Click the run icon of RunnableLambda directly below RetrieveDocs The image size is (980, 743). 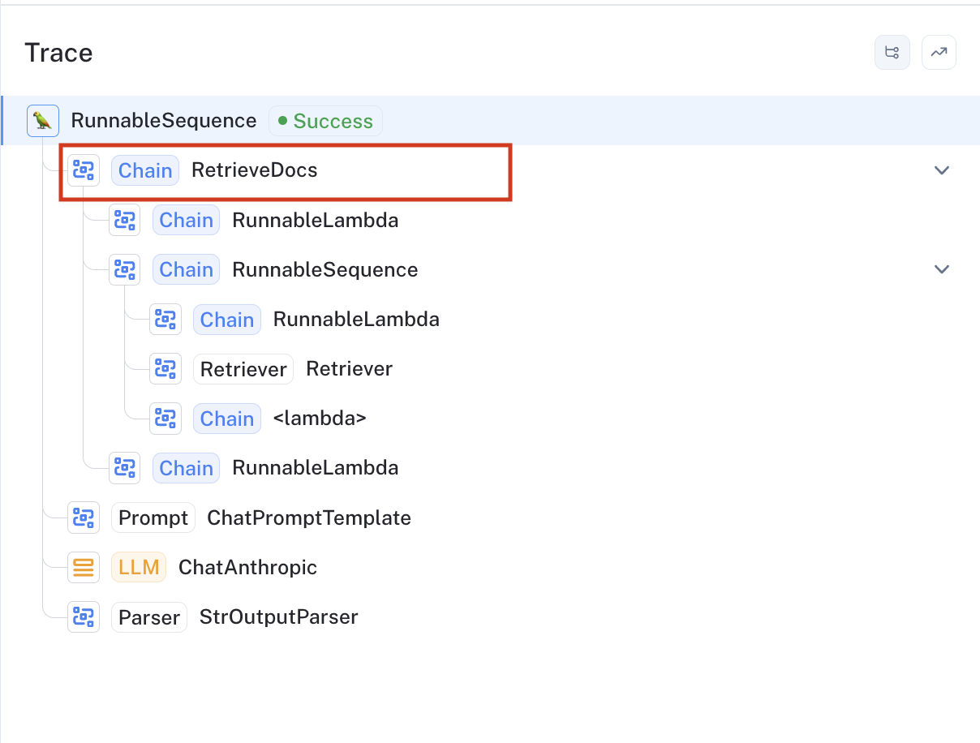pyautogui.click(x=124, y=220)
